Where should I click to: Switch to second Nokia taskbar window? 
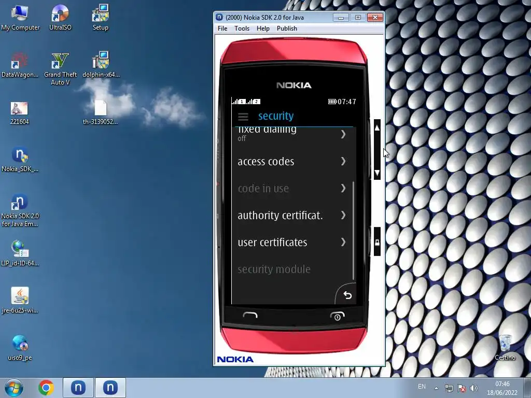tap(110, 388)
